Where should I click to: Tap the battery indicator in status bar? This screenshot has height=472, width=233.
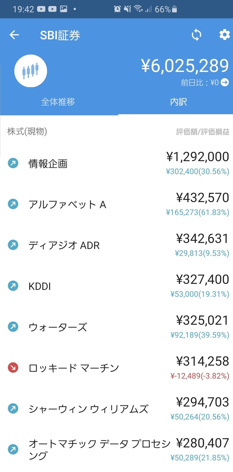[x=175, y=9]
